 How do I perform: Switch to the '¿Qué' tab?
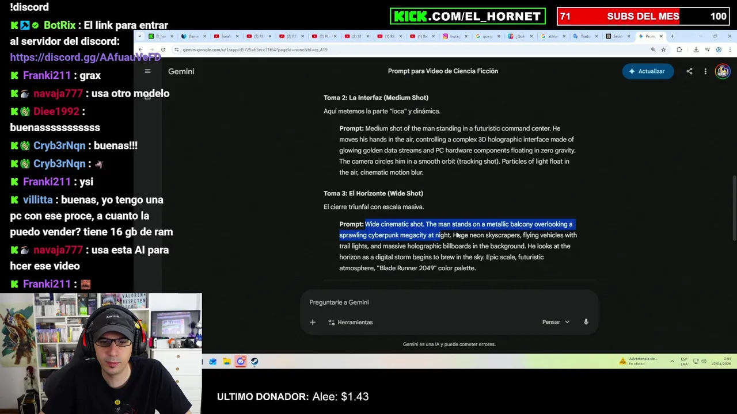click(520, 36)
